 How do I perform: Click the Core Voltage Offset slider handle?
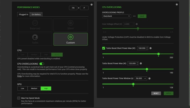[x=138, y=29]
